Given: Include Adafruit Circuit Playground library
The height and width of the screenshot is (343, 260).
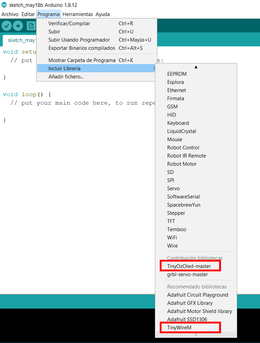Looking at the screenshot, I should coord(196,295).
